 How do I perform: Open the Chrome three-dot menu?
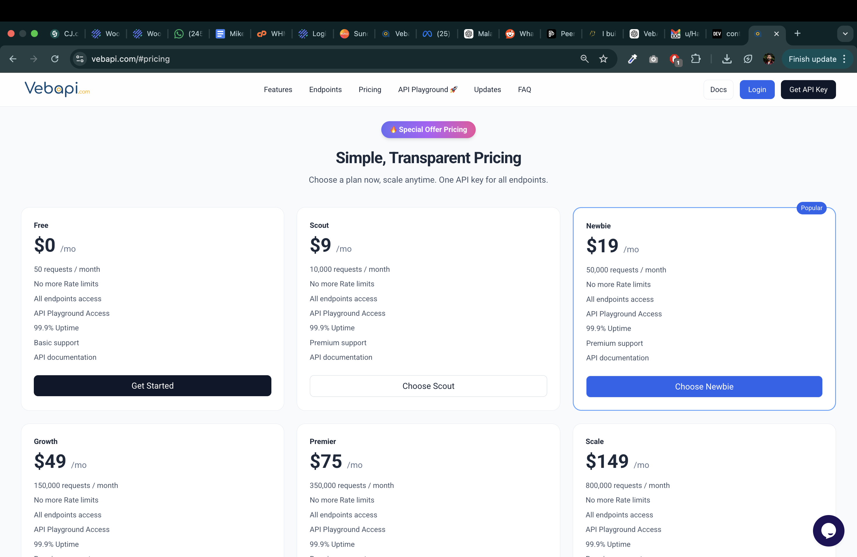[x=844, y=59]
